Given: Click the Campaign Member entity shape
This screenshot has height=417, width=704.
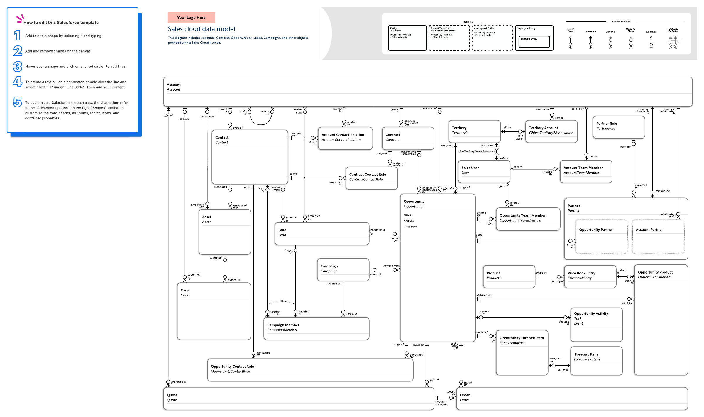Looking at the screenshot, I should click(x=316, y=328).
